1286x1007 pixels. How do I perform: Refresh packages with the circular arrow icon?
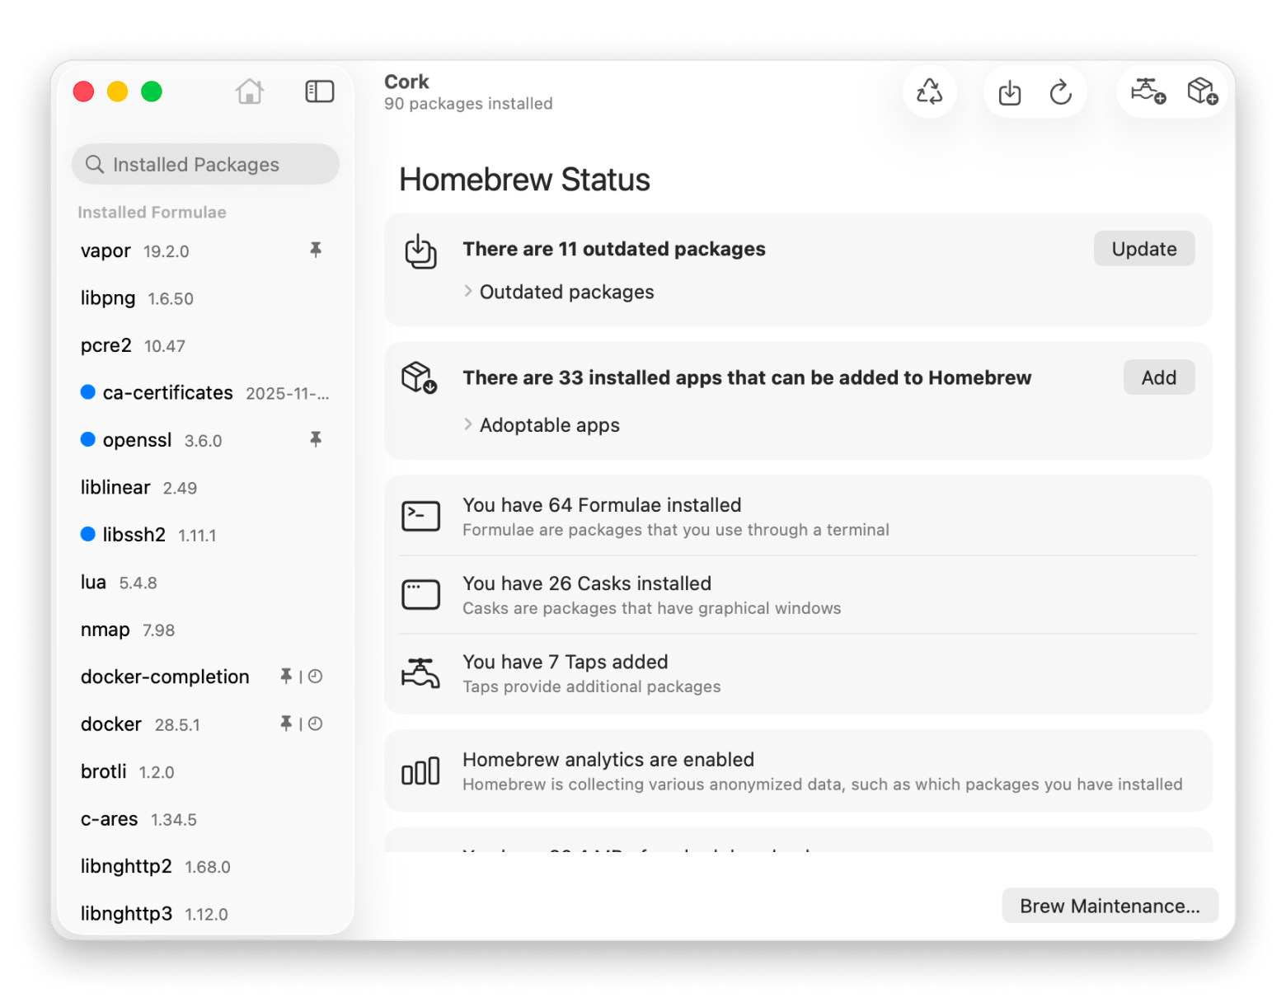click(x=1060, y=91)
